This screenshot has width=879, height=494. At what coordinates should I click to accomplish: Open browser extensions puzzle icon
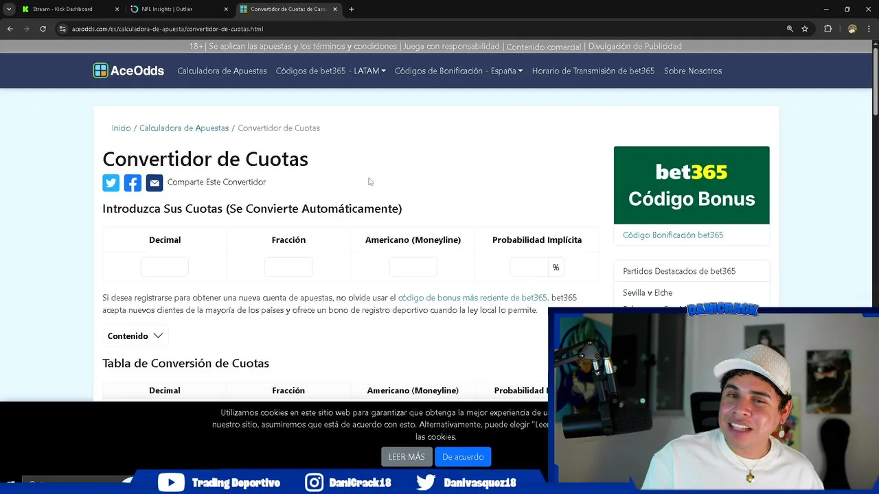tap(827, 29)
